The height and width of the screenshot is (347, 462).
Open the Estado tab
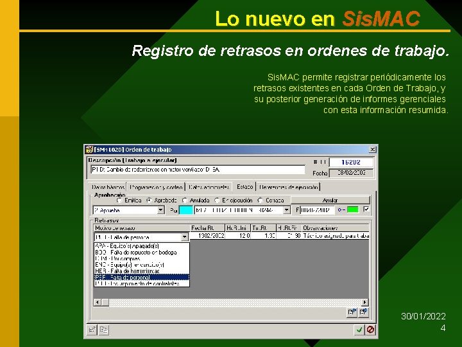[244, 187]
